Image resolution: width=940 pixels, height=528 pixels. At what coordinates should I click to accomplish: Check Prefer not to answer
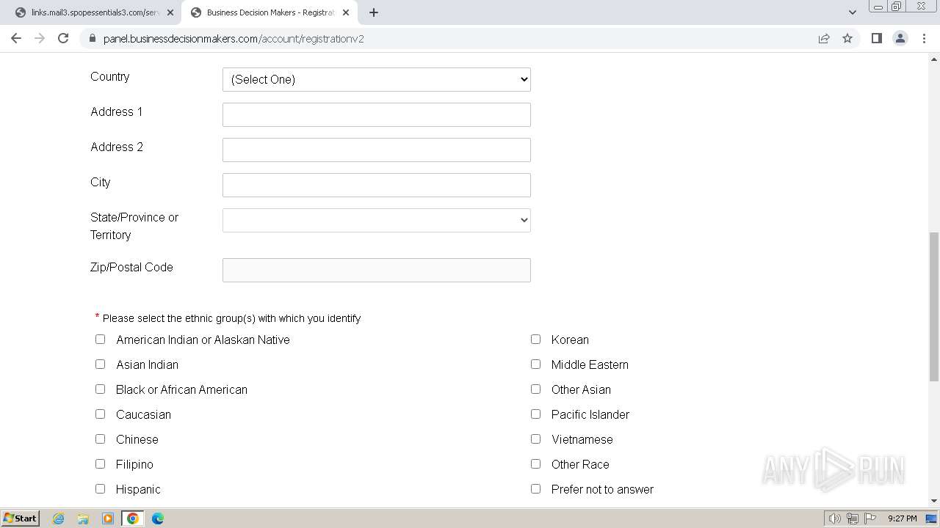(x=535, y=489)
